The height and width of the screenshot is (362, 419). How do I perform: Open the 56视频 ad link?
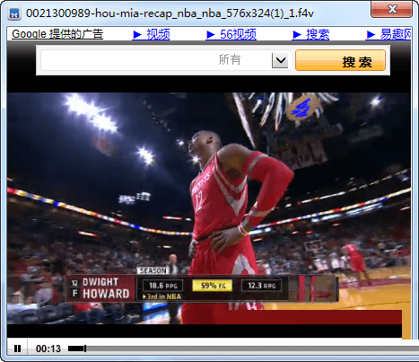(238, 34)
